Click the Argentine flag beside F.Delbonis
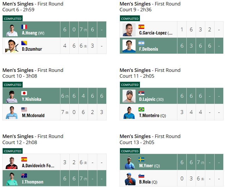The image size is (225, 187). tap(141, 43)
